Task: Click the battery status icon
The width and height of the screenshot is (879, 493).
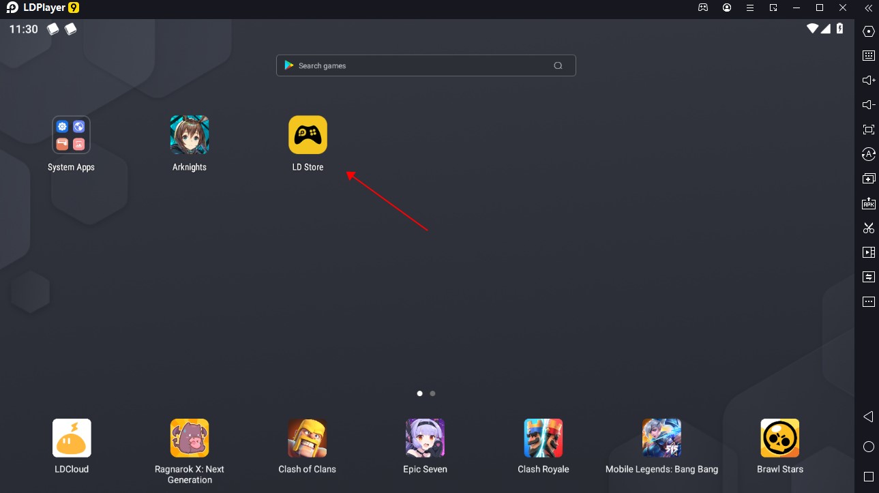Action: point(840,29)
